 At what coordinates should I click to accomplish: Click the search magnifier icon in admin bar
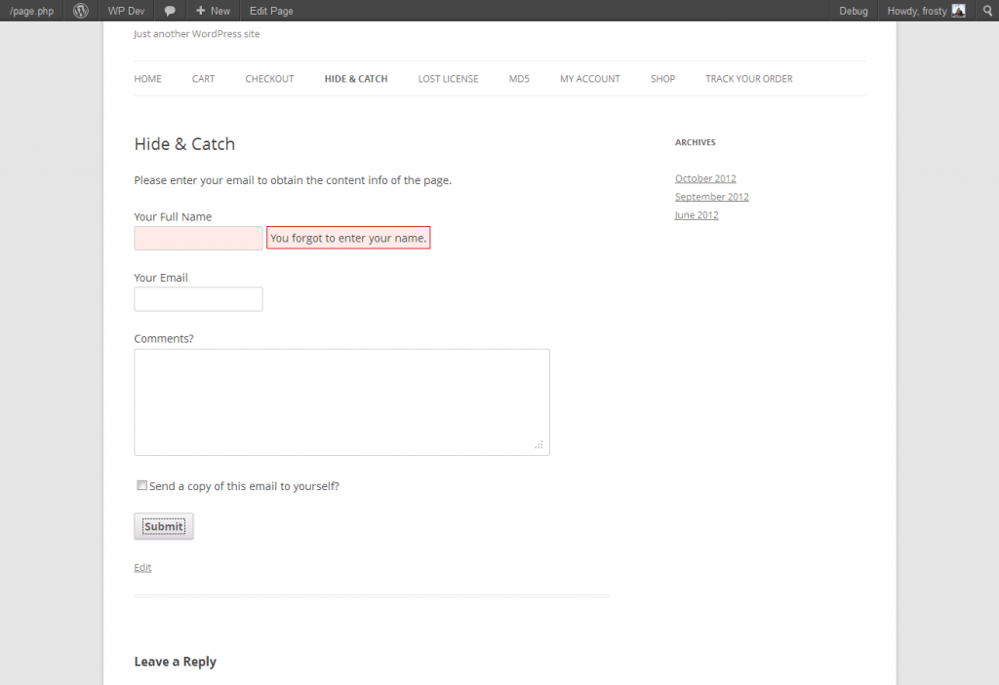coord(985,11)
